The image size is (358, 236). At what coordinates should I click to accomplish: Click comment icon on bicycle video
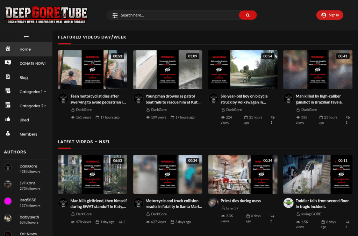[273, 117]
